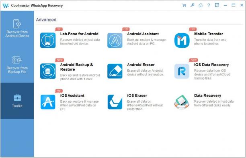Click the Hot badge on iOS Assistant
The width and height of the screenshot is (246, 158).
click(59, 91)
